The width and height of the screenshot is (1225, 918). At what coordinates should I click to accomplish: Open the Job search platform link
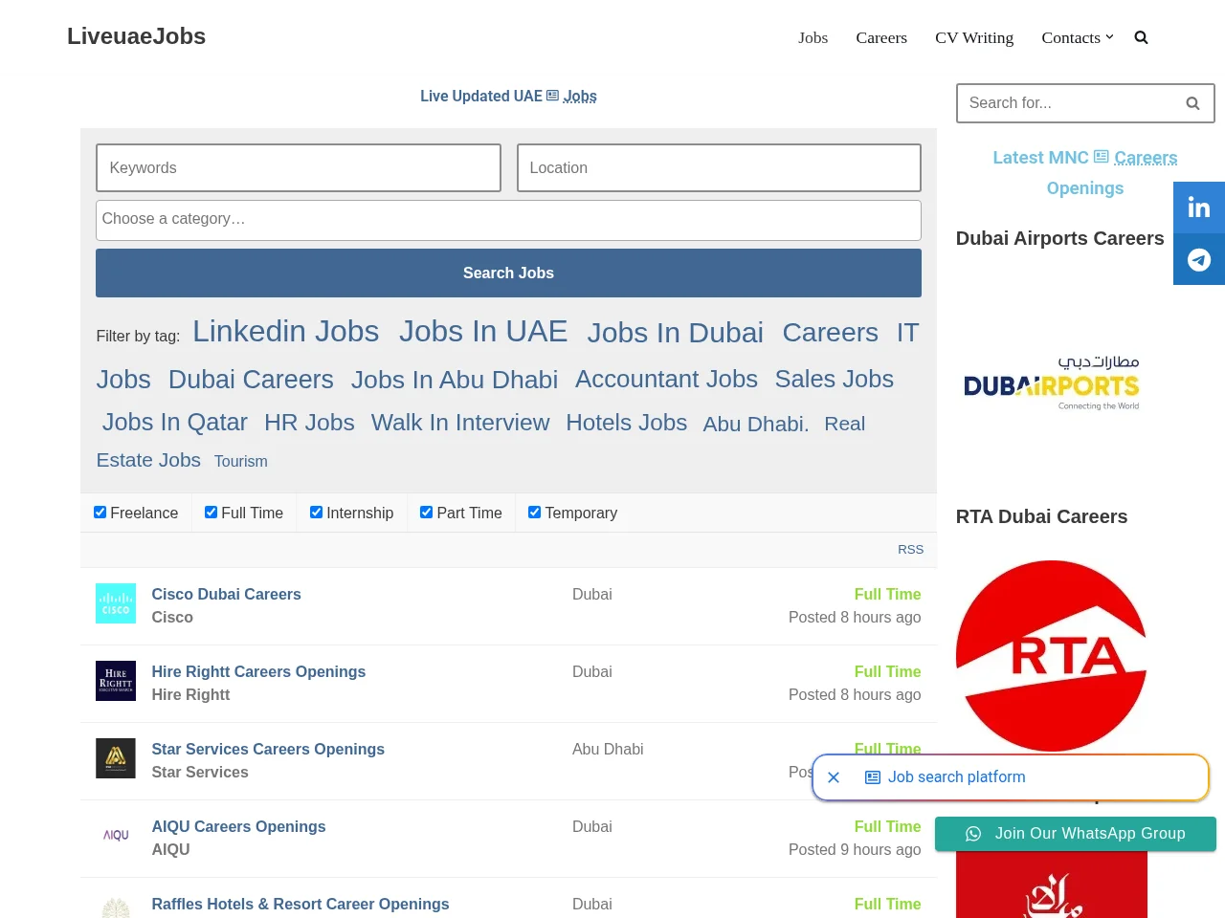[956, 777]
